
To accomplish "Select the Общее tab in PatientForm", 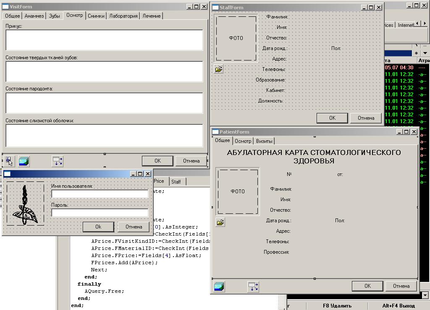I will pyautogui.click(x=223, y=140).
